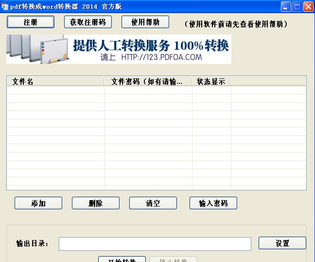Click the 开始转换 start conversion button
The image size is (315, 262).
[122, 260]
